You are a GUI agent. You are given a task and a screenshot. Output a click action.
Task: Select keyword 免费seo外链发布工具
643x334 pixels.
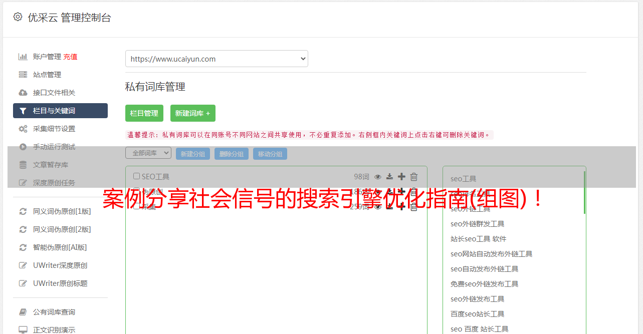pos(485,284)
